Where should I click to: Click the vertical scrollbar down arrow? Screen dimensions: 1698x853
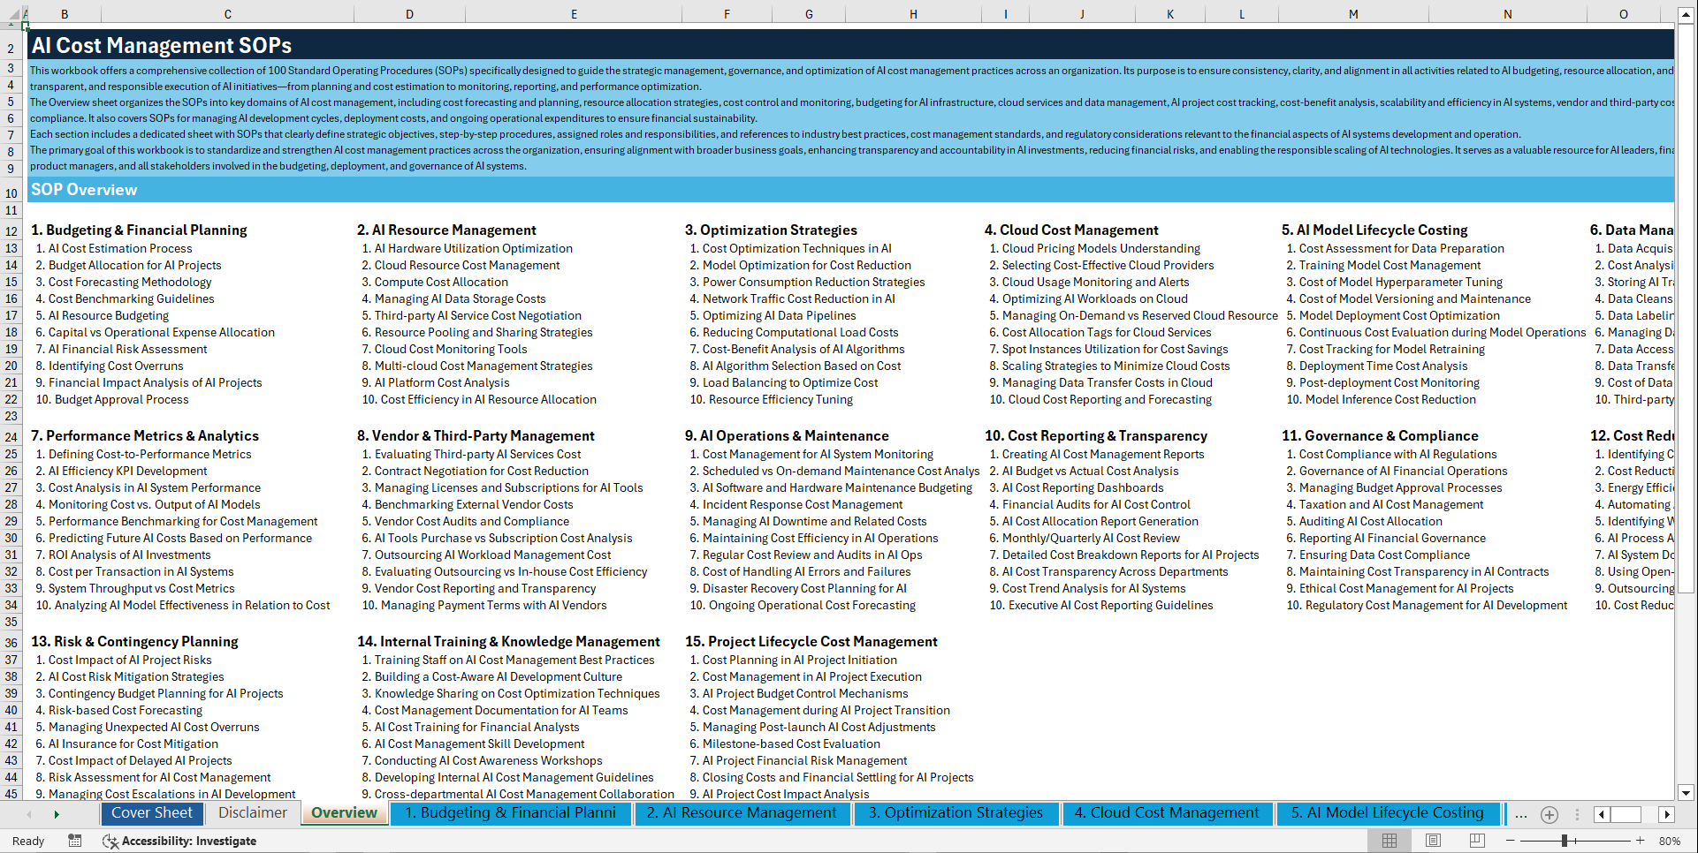(1687, 793)
